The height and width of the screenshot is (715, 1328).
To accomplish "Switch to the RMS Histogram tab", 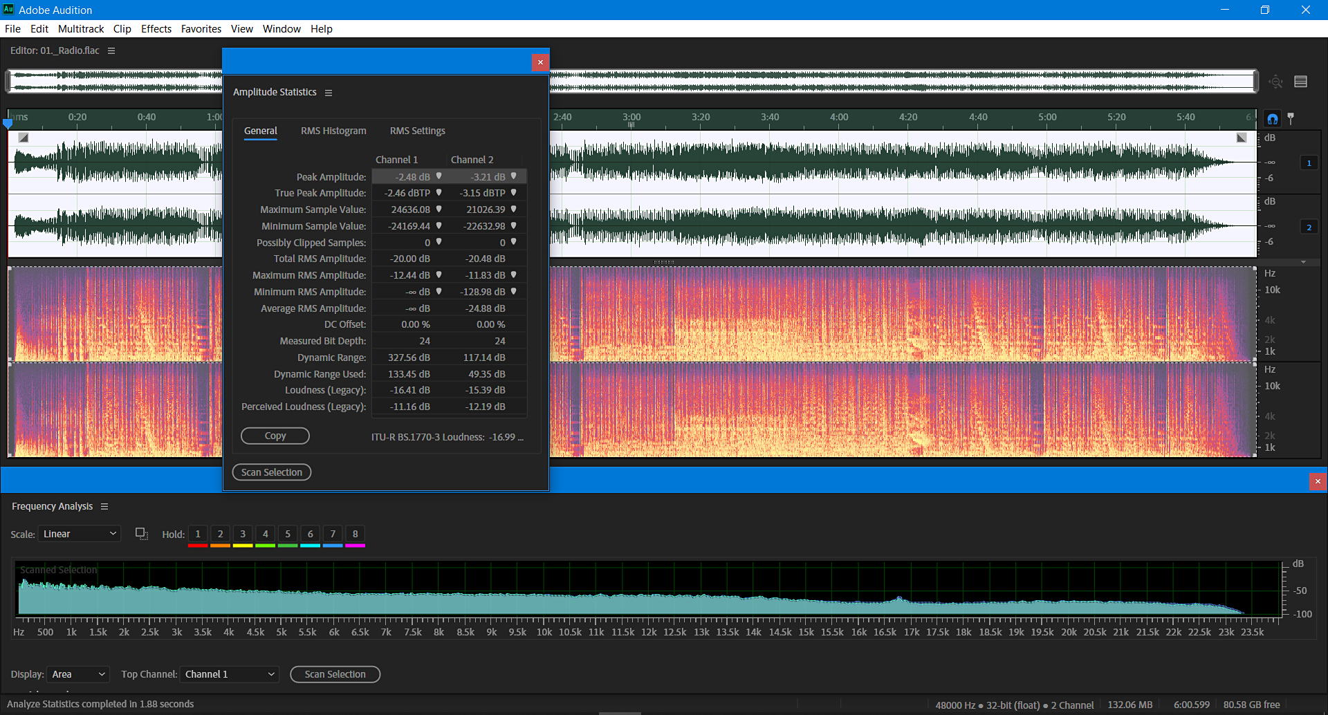I will 333,131.
